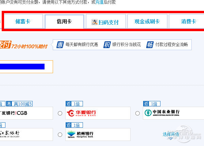
Task: Switch to the 储蓄卡 tab
Action: click(x=23, y=21)
